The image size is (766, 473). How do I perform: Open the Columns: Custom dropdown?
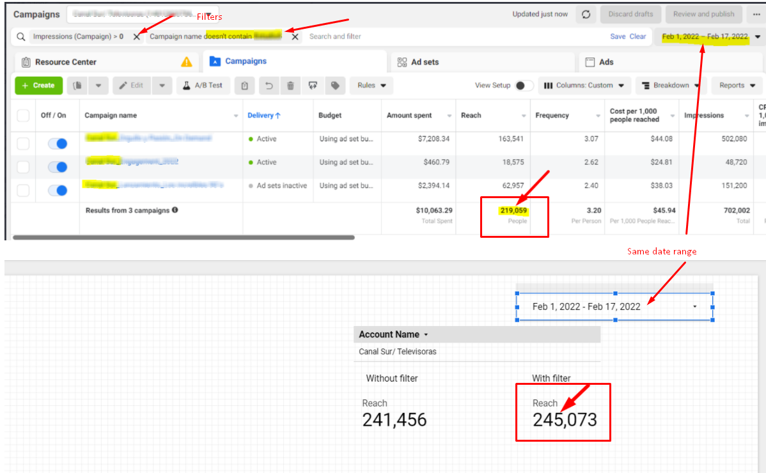pos(584,86)
